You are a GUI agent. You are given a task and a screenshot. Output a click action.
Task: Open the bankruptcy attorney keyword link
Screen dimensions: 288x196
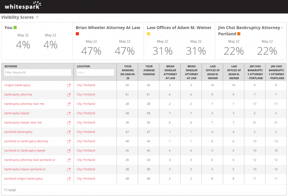pos(18,95)
